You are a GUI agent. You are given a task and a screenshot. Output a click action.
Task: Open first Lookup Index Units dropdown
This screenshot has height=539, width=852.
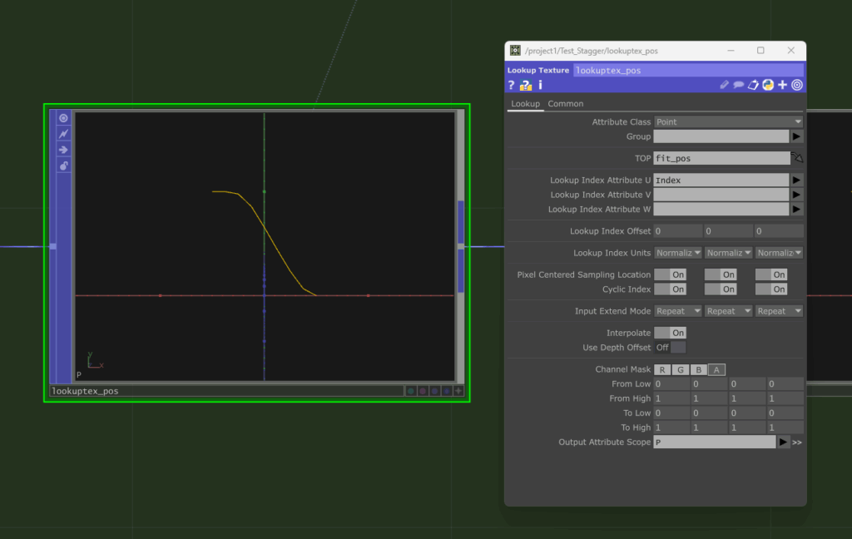pos(678,253)
